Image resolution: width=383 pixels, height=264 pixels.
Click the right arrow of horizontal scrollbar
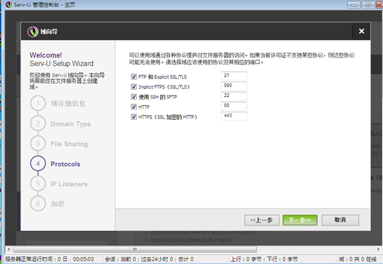click(x=378, y=249)
